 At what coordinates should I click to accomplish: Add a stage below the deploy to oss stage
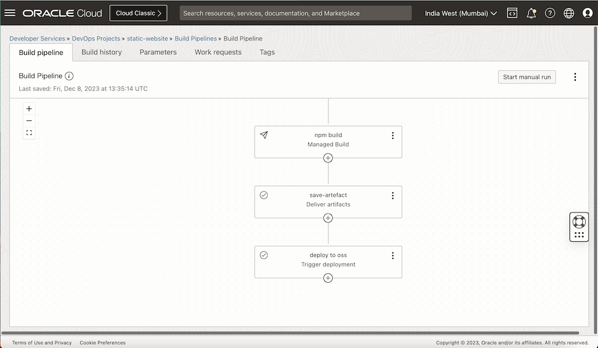coord(328,278)
